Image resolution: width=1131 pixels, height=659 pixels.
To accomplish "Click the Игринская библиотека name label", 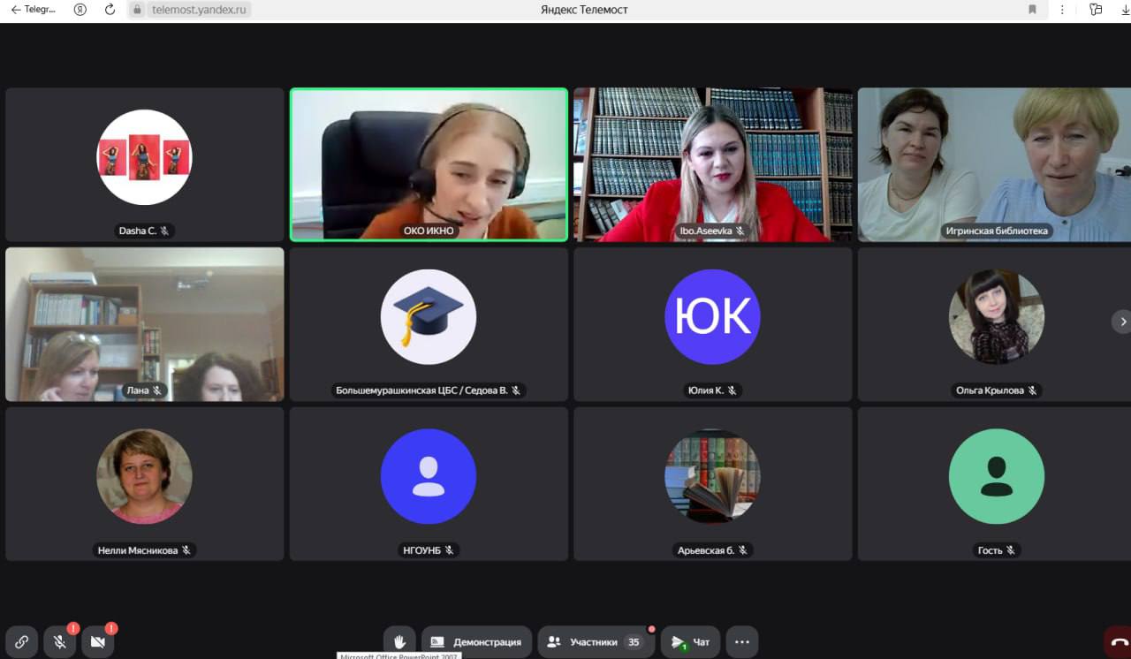I will click(997, 231).
